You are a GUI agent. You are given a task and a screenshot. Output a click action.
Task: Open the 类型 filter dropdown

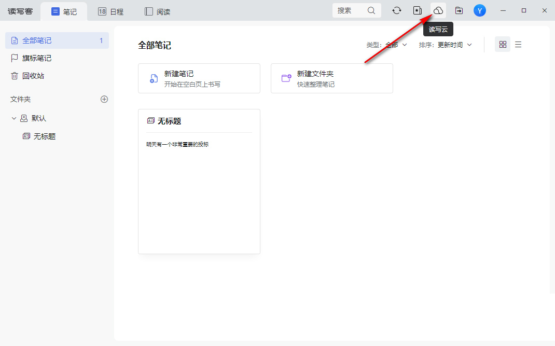(x=386, y=45)
